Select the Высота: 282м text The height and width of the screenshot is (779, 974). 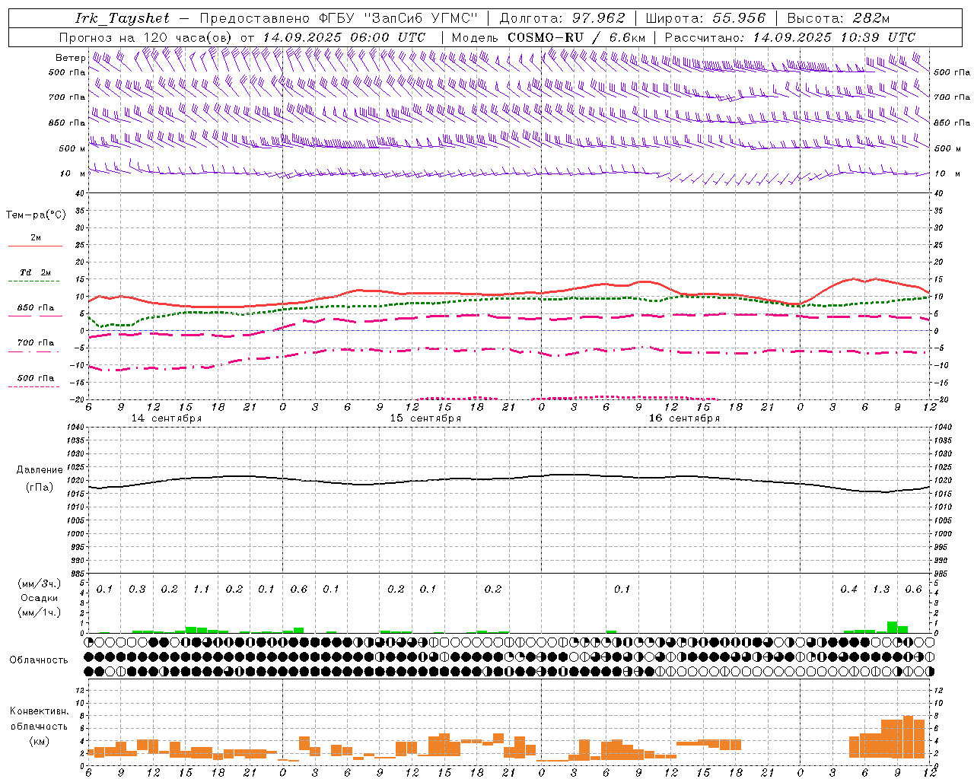point(838,18)
